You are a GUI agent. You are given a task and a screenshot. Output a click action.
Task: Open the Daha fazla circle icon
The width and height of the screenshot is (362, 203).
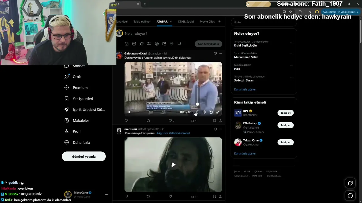tap(67, 142)
